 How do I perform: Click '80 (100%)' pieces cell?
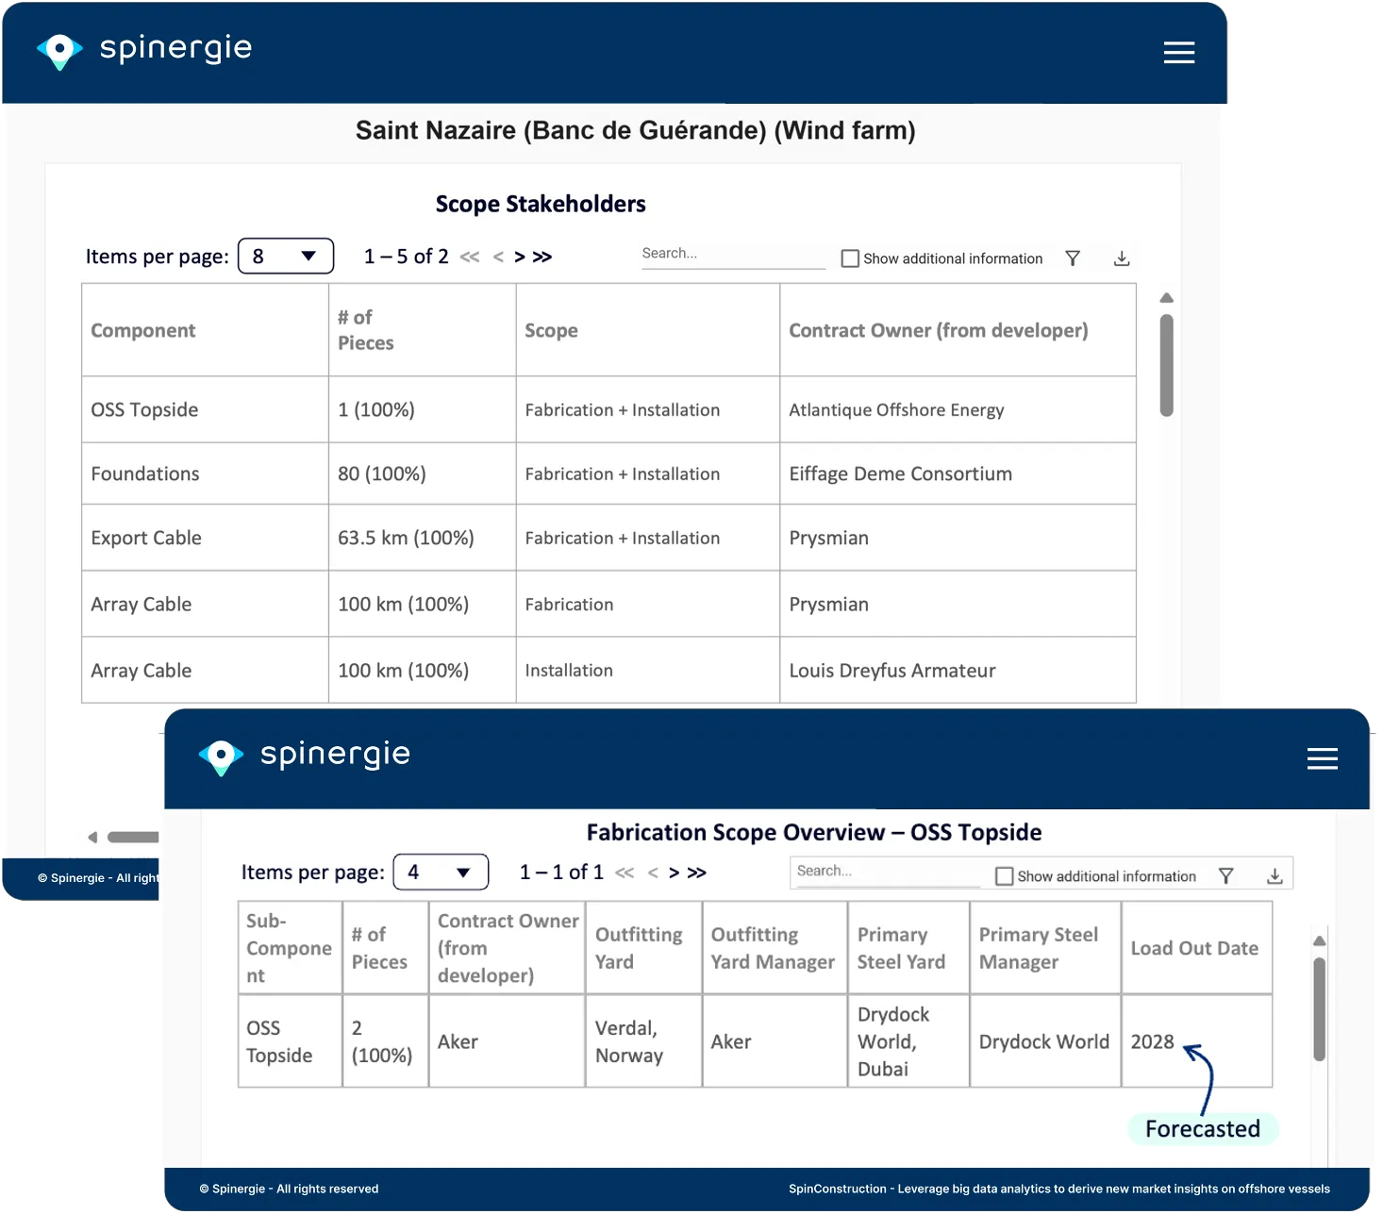(423, 474)
